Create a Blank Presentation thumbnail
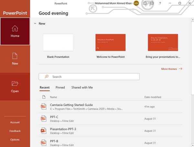Viewport: 194px width, 147px height. click(58, 42)
